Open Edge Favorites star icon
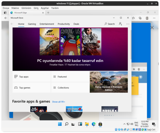The height and width of the screenshot is (133, 160). (133, 18)
